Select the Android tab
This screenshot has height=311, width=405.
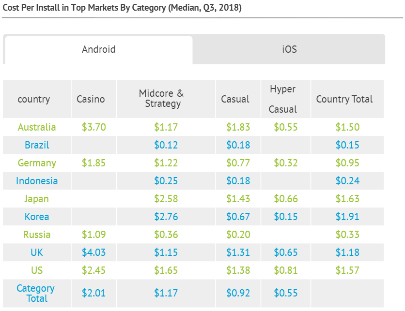tap(99, 49)
